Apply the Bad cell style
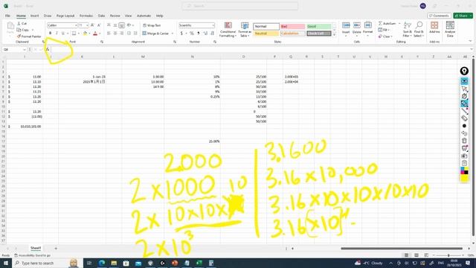 pyautogui.click(x=292, y=27)
